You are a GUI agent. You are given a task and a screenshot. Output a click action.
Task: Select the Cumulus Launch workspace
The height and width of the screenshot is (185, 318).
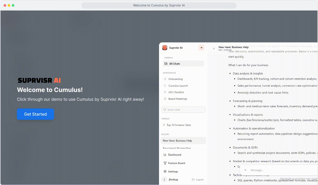pyautogui.click(x=178, y=86)
